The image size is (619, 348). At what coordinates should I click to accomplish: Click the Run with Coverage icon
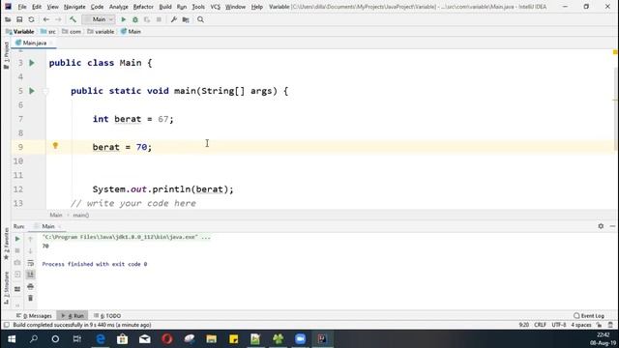[147, 19]
